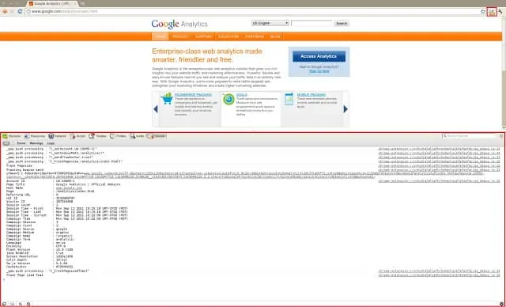Filter console to Warnings only
This screenshot has height=307, width=506.
[36, 143]
